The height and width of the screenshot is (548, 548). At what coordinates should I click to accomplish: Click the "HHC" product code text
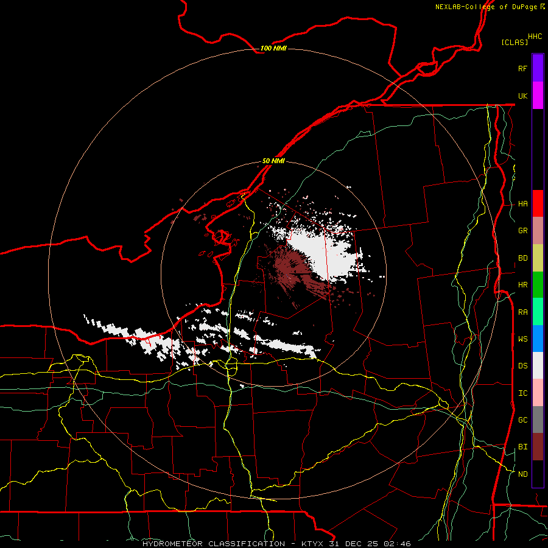click(535, 36)
